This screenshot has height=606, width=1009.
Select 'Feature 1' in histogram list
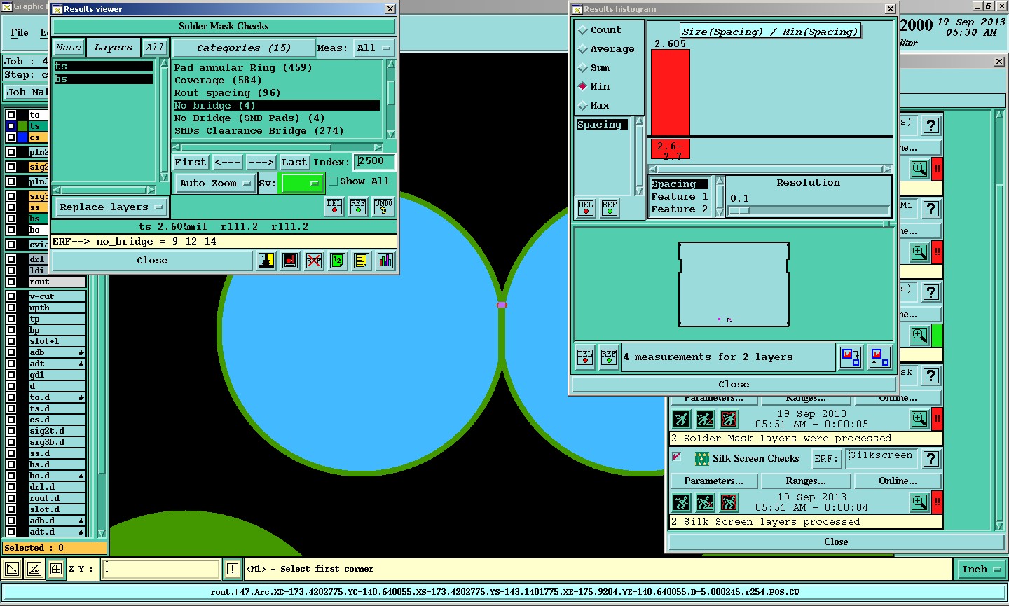(x=680, y=197)
